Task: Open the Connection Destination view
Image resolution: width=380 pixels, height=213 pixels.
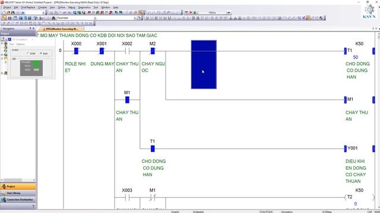Action: click(x=18, y=200)
